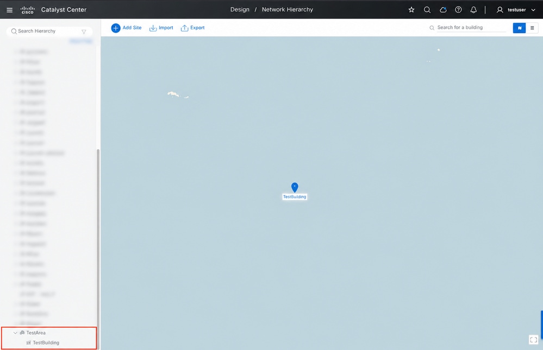The image size is (543, 350).
Task: Click the building search magnifier icon
Action: click(432, 28)
